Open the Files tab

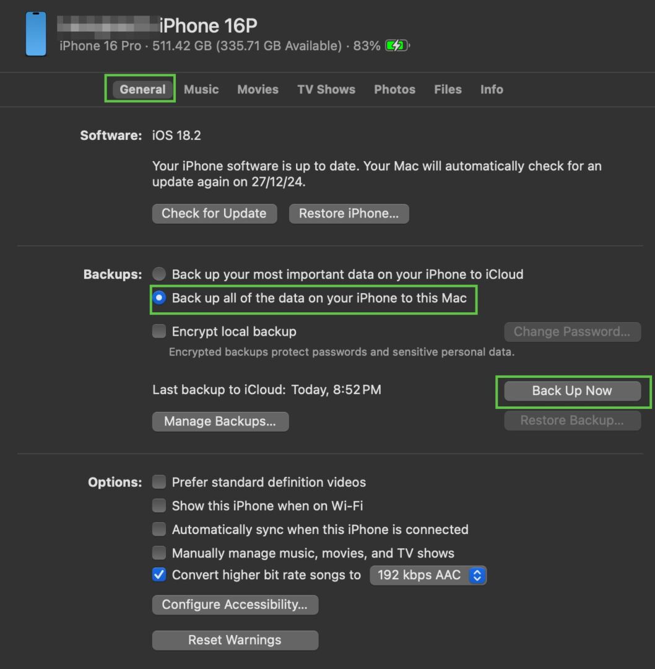(448, 89)
